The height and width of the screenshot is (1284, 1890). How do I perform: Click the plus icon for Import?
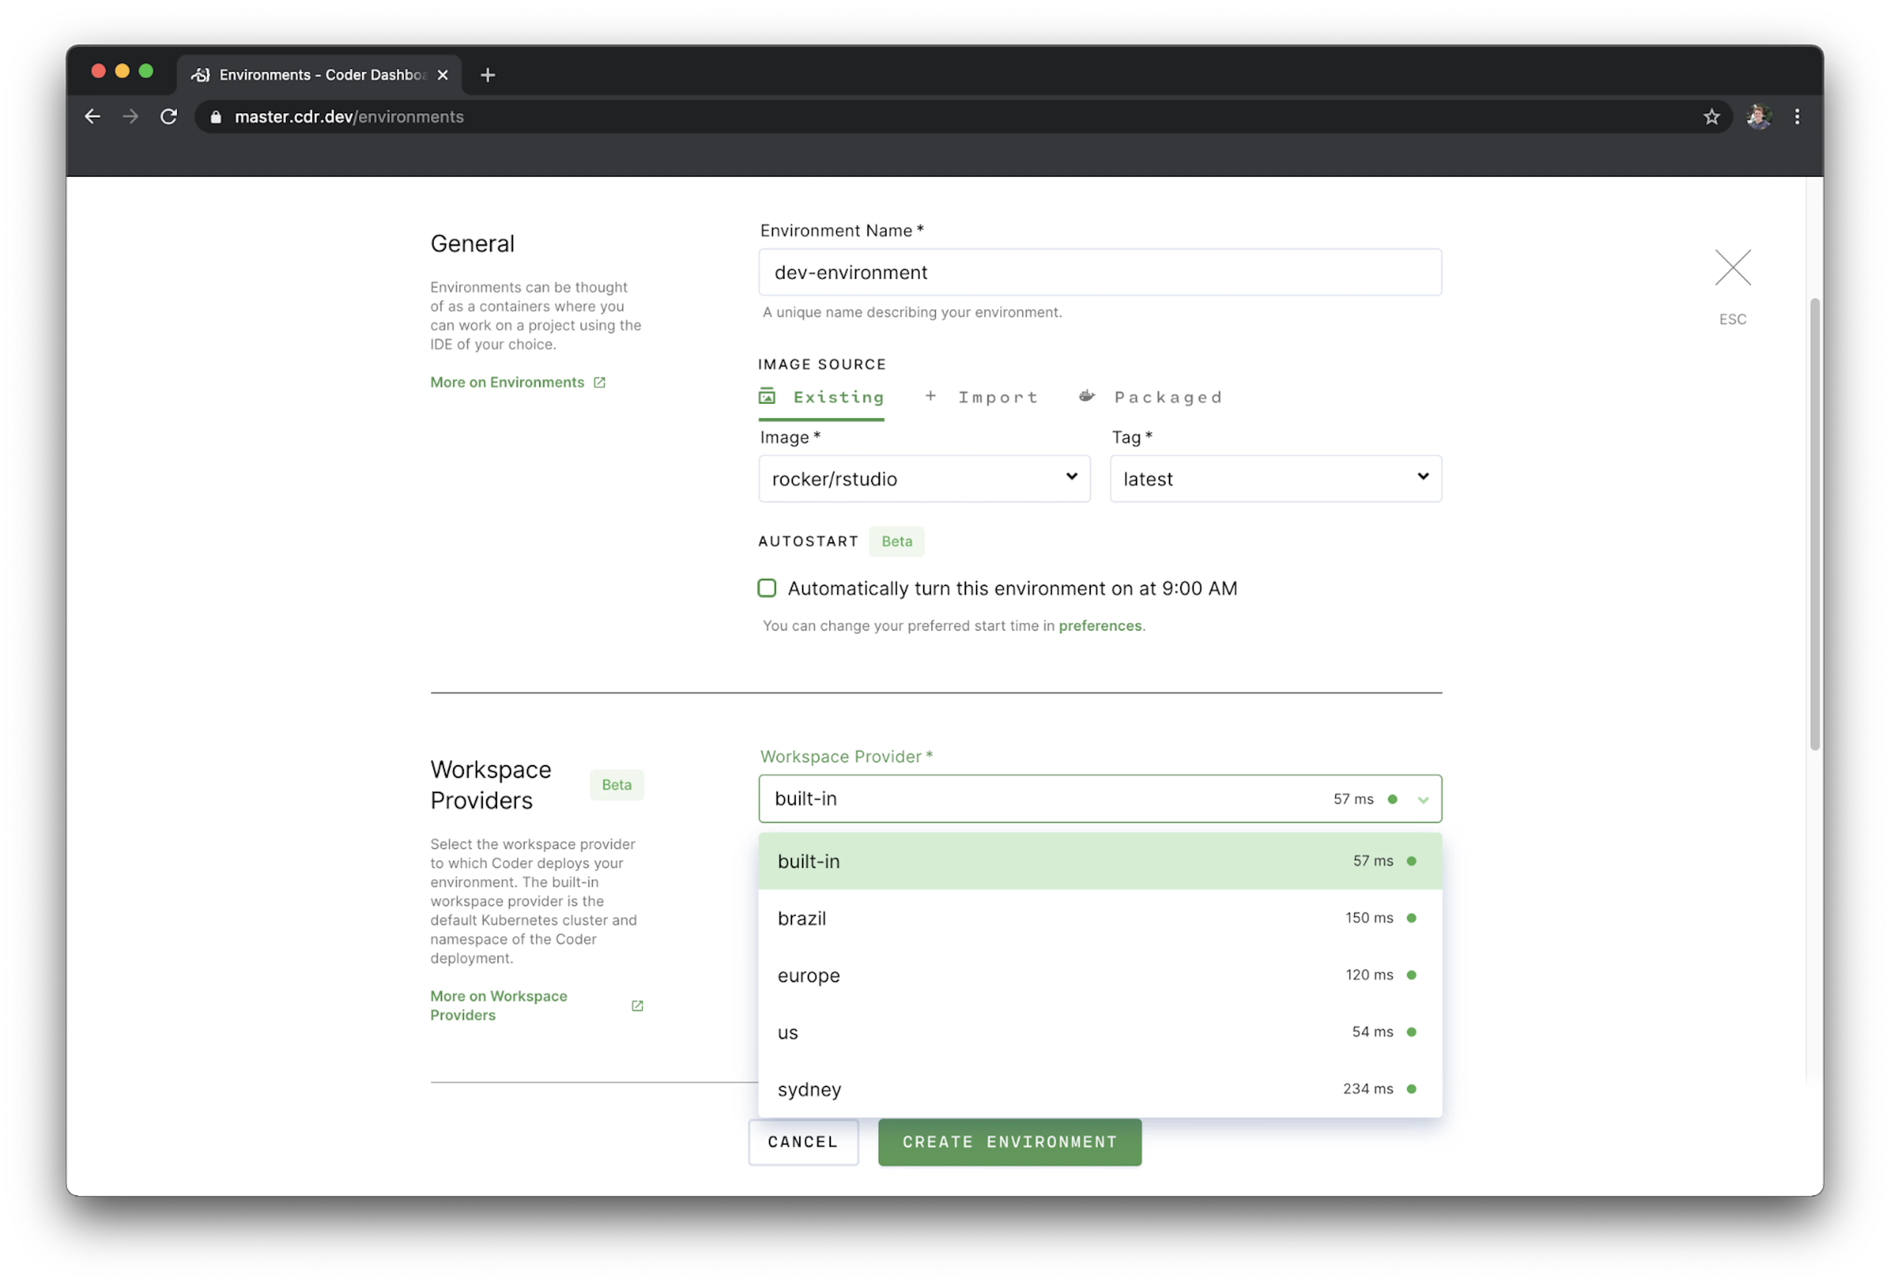[930, 396]
